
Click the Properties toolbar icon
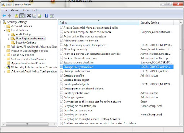coord(34,16)
